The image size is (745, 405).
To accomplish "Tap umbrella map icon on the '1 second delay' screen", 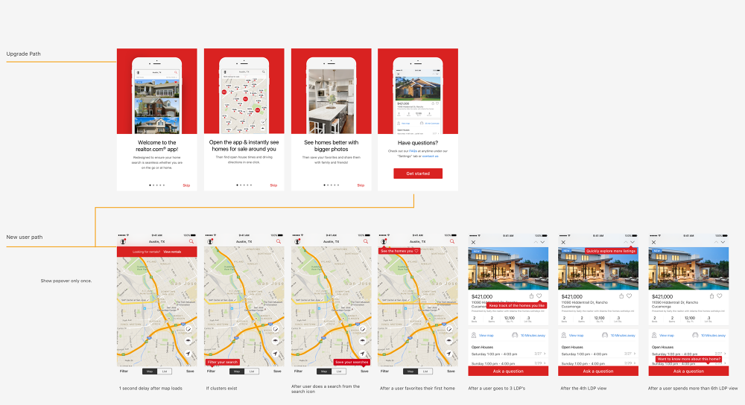I will 188,342.
